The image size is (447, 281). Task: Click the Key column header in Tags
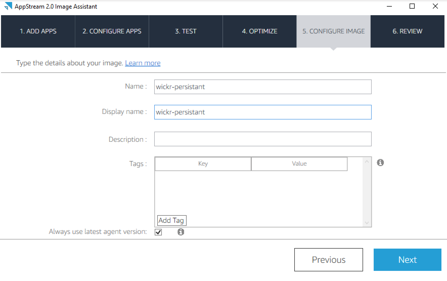203,164
